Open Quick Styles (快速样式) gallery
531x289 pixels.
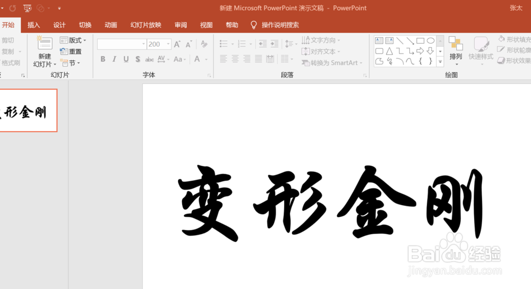point(481,50)
